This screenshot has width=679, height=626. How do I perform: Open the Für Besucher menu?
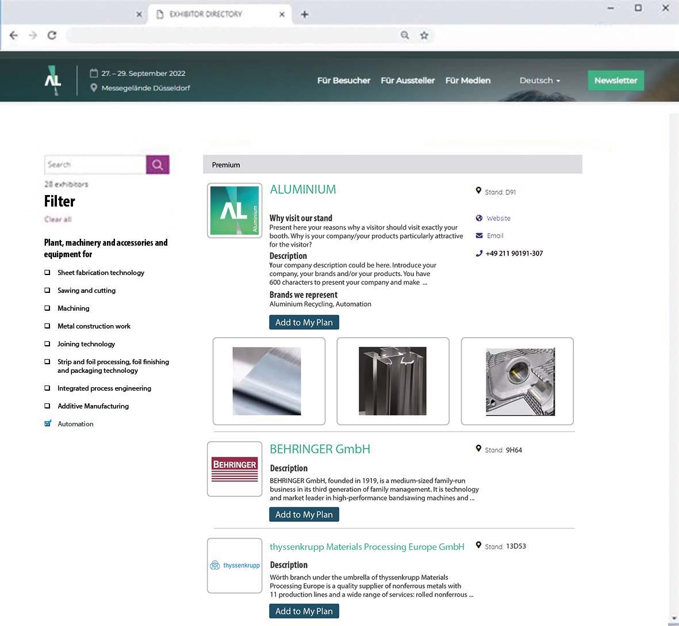pyautogui.click(x=343, y=81)
